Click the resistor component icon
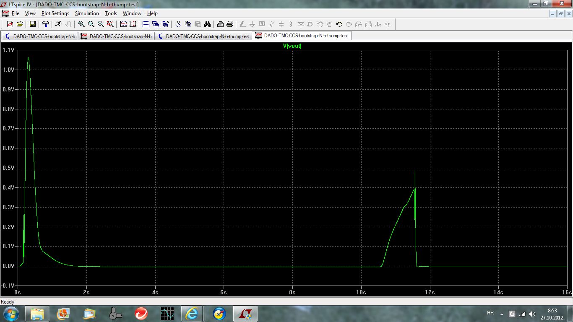Image resolution: width=573 pixels, height=322 pixels. click(x=272, y=24)
